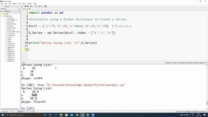Click the dtype: float64 output line
The image size is (208, 117).
click(33, 102)
